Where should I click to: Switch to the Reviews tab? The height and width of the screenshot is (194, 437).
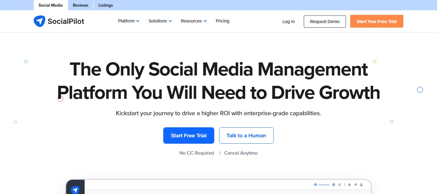pos(81,5)
